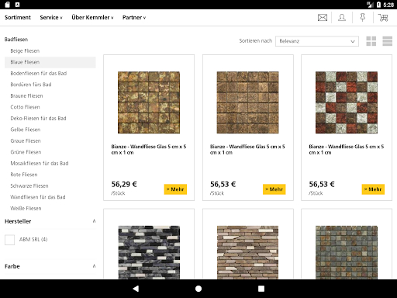The width and height of the screenshot is (397, 298).
Task: Click Mehr on the red and white checkered tile card
Action: point(373,189)
